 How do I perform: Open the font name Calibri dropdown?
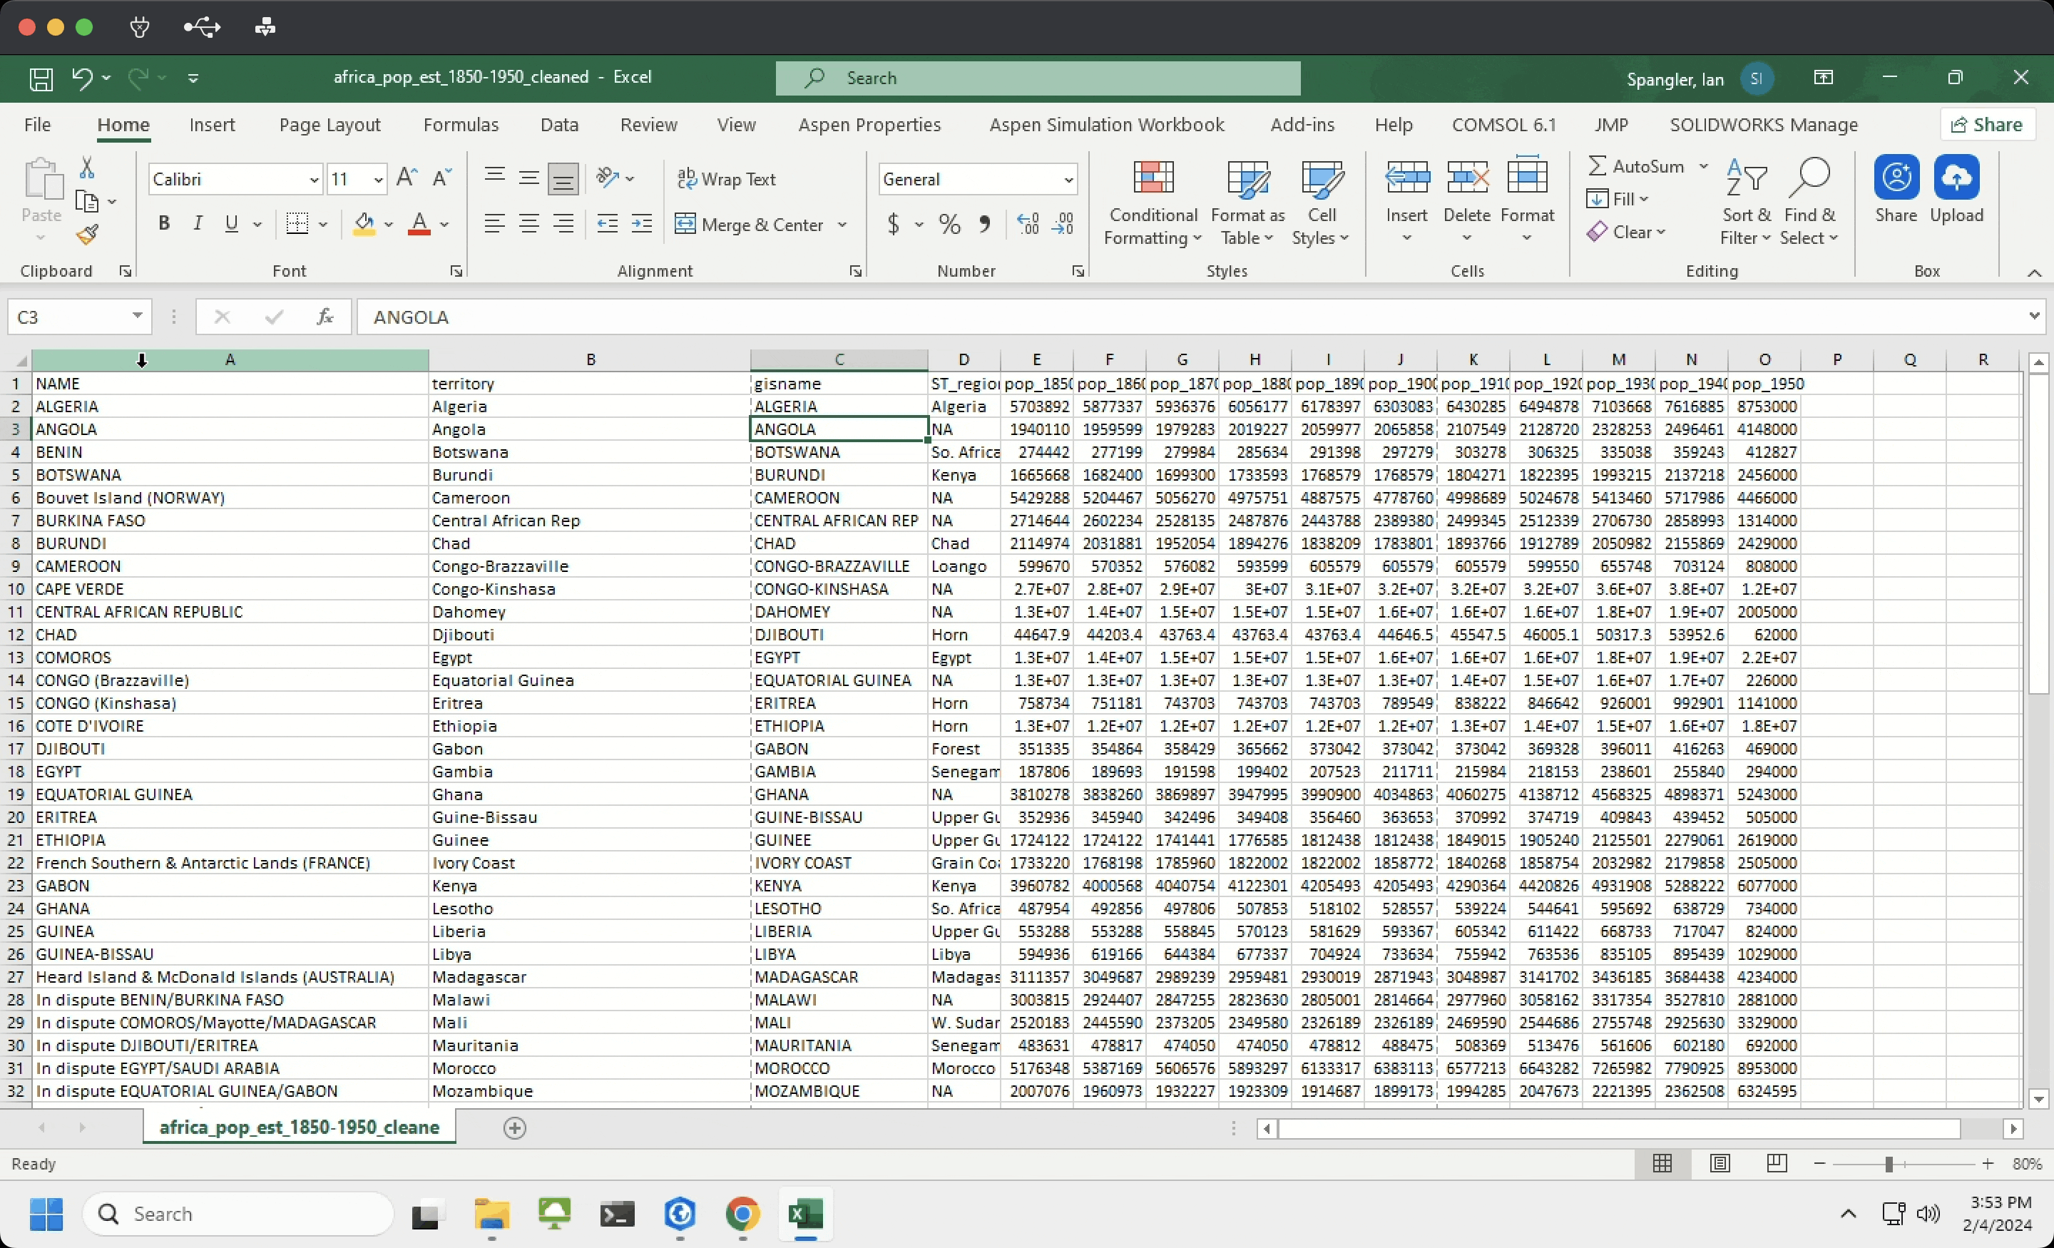tap(313, 179)
